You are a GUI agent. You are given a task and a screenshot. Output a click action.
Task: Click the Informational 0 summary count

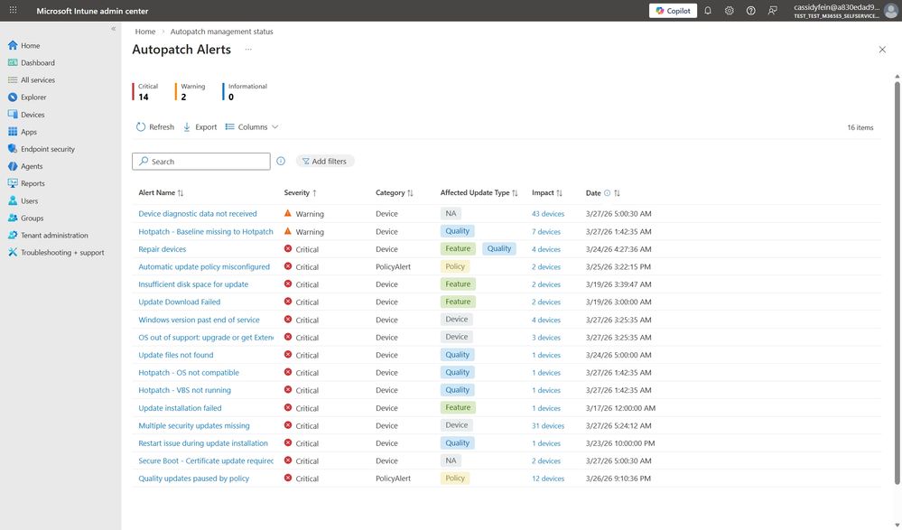pos(246,92)
